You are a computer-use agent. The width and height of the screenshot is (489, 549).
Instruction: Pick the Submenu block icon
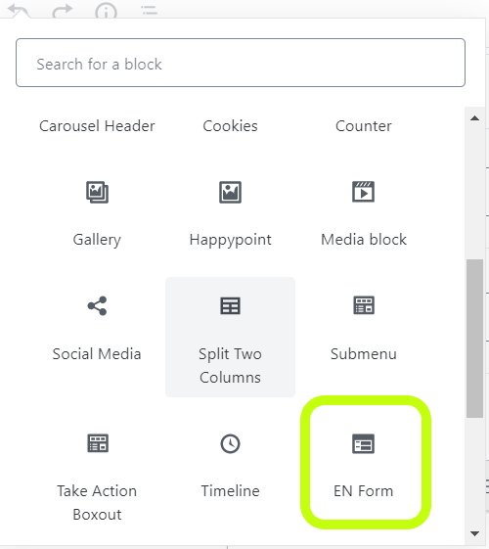point(364,305)
